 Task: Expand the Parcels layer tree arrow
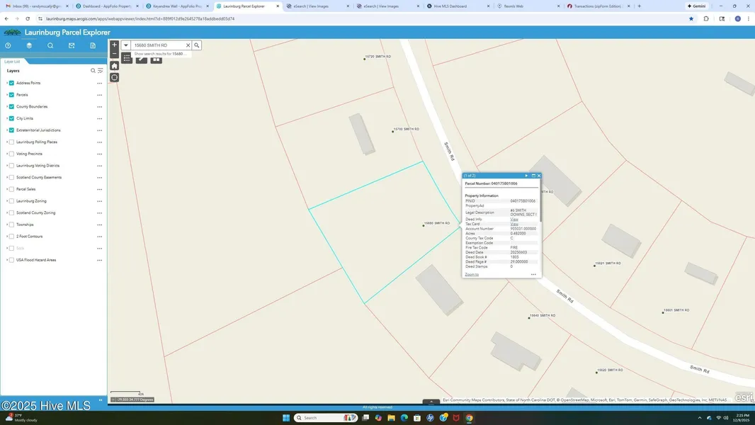click(7, 95)
